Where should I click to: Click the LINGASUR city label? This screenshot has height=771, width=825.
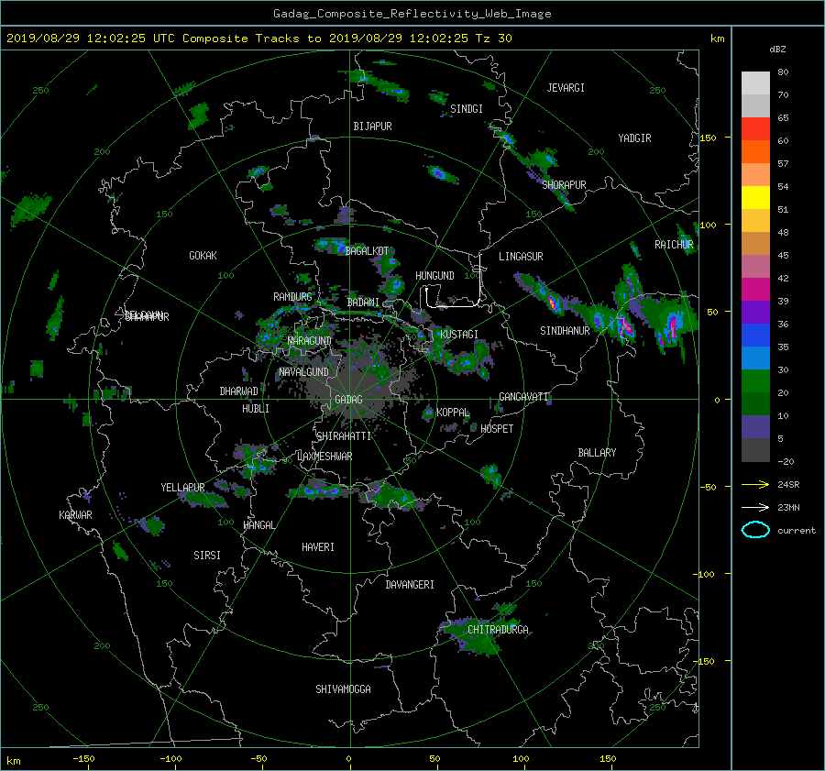point(521,257)
